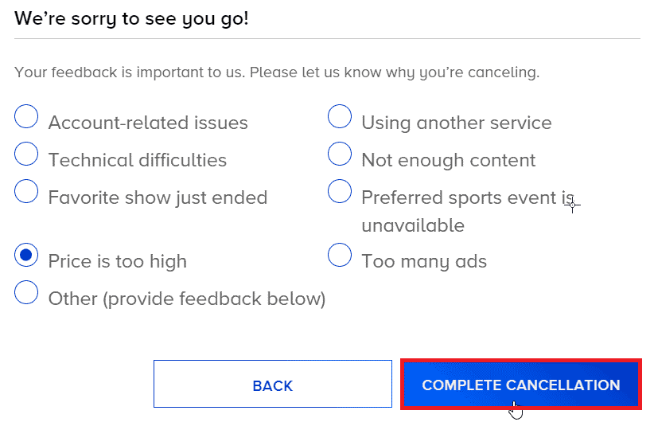
Task: Choose the Technical difficulties radio option
Action: (x=26, y=154)
